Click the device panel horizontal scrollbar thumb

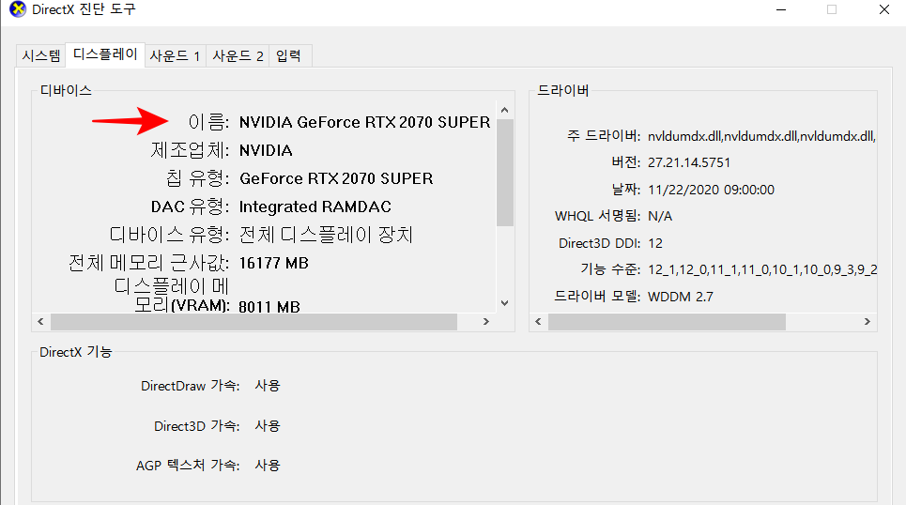(x=253, y=322)
